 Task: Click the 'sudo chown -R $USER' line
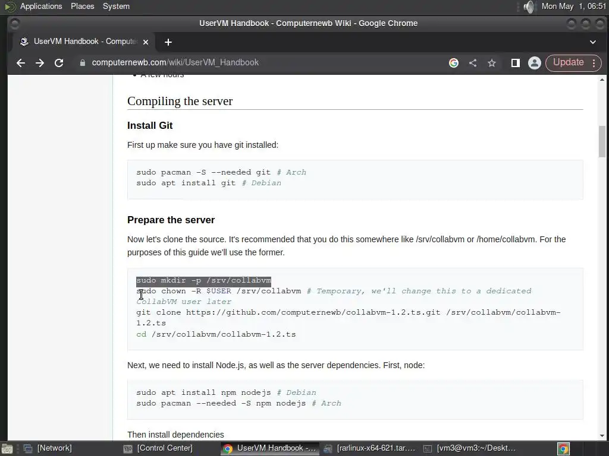tap(334, 296)
